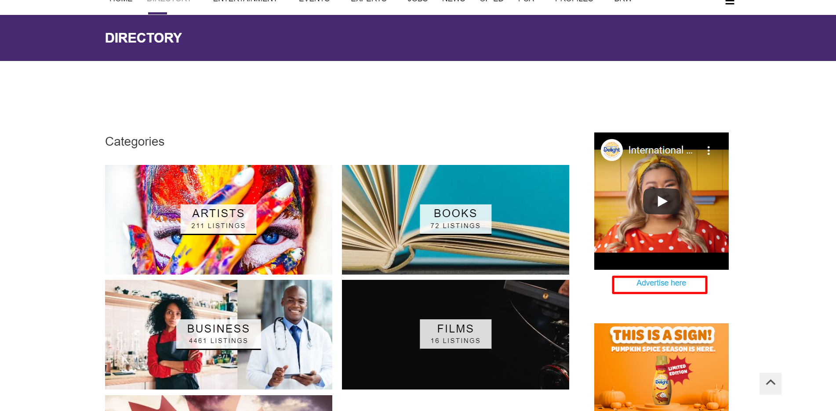Select the underlined Directory nav item
The width and height of the screenshot is (836, 411).
pyautogui.click(x=169, y=2)
